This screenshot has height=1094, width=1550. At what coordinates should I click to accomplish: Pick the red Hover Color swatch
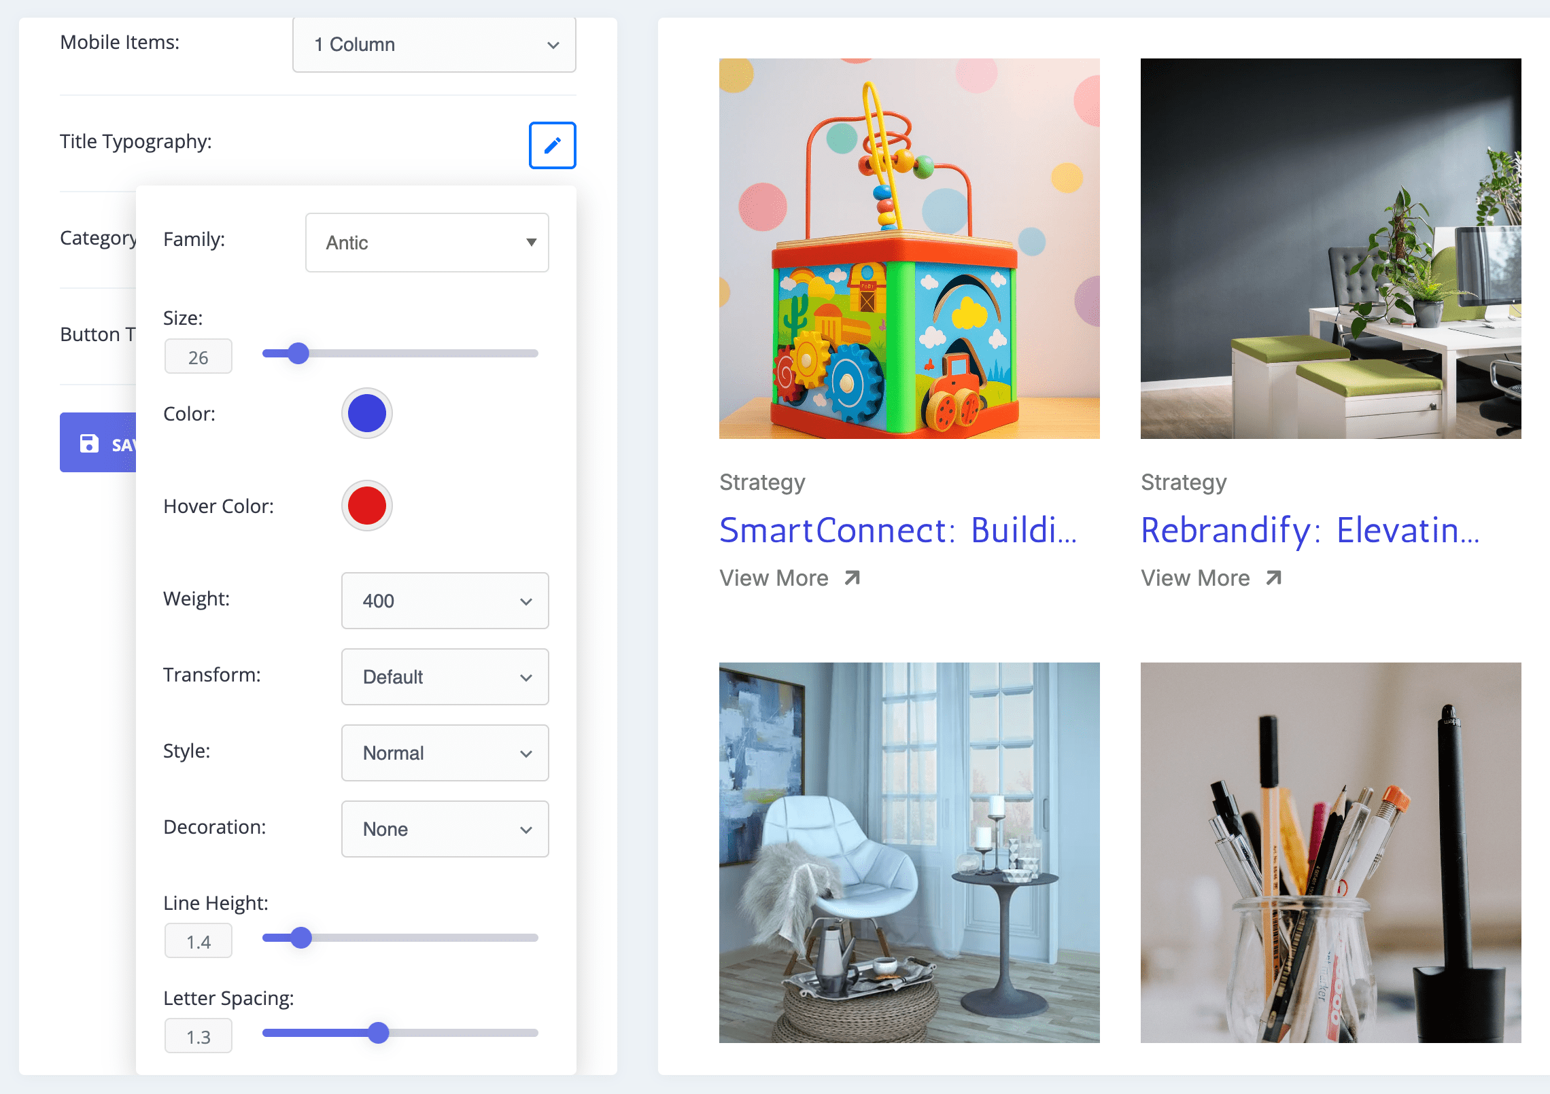[367, 506]
